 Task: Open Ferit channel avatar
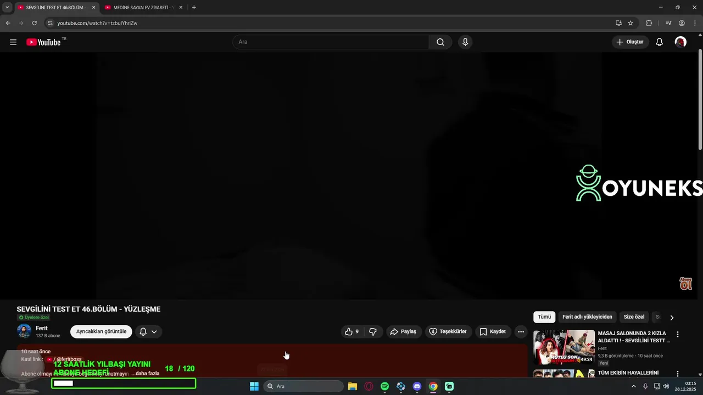coord(24,331)
